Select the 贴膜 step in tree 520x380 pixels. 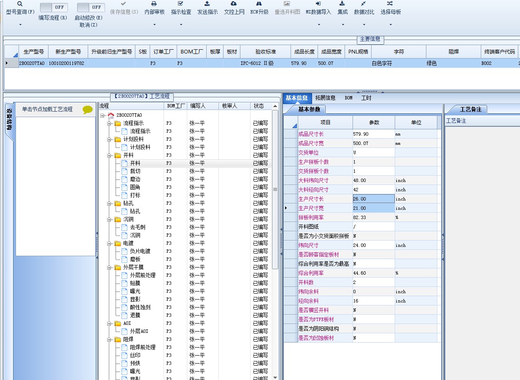click(135, 284)
